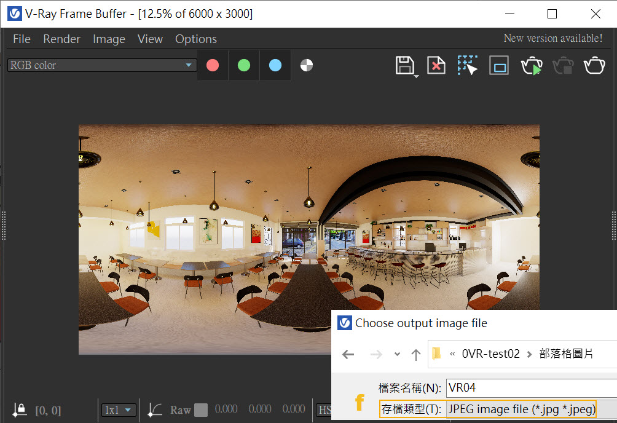This screenshot has width=617, height=423.
Task: Toggle the green channel display
Action: [x=243, y=65]
